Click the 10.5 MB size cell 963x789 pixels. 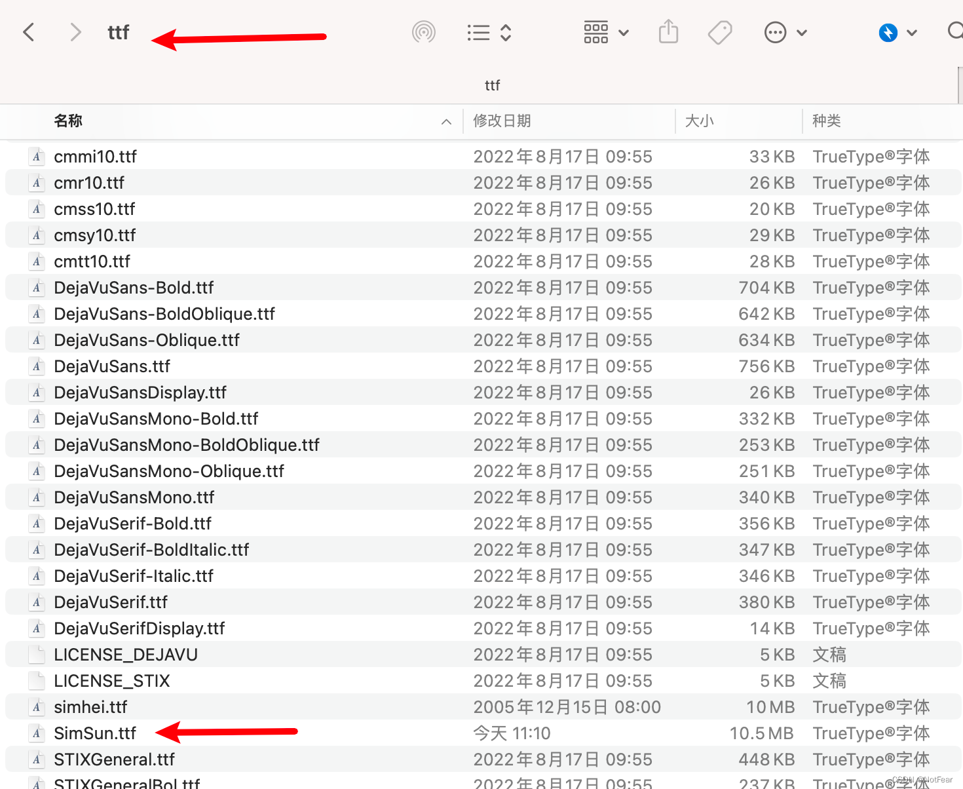pos(762,733)
